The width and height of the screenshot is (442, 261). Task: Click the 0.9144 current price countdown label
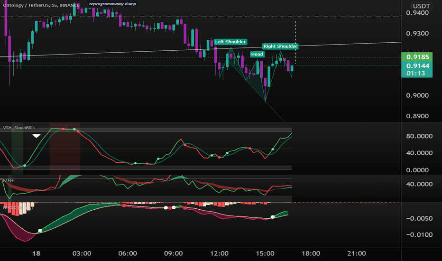[x=417, y=69]
